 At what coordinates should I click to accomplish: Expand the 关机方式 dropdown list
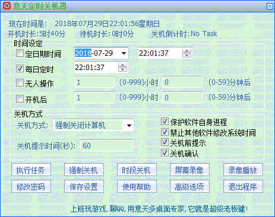[129, 125]
